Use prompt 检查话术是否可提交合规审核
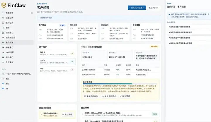 [x=189, y=43]
